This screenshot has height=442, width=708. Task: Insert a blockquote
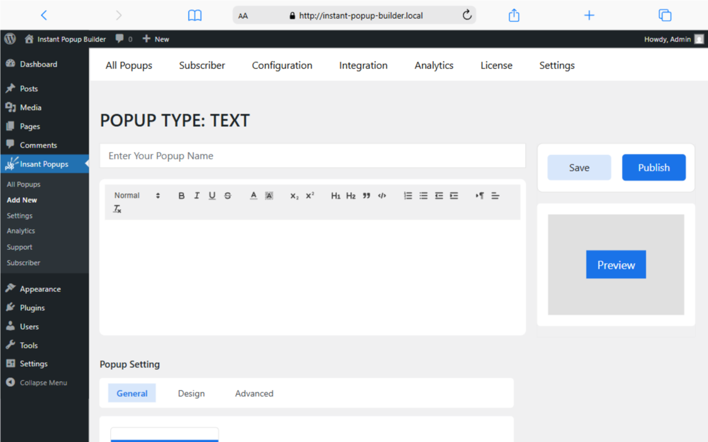click(366, 196)
